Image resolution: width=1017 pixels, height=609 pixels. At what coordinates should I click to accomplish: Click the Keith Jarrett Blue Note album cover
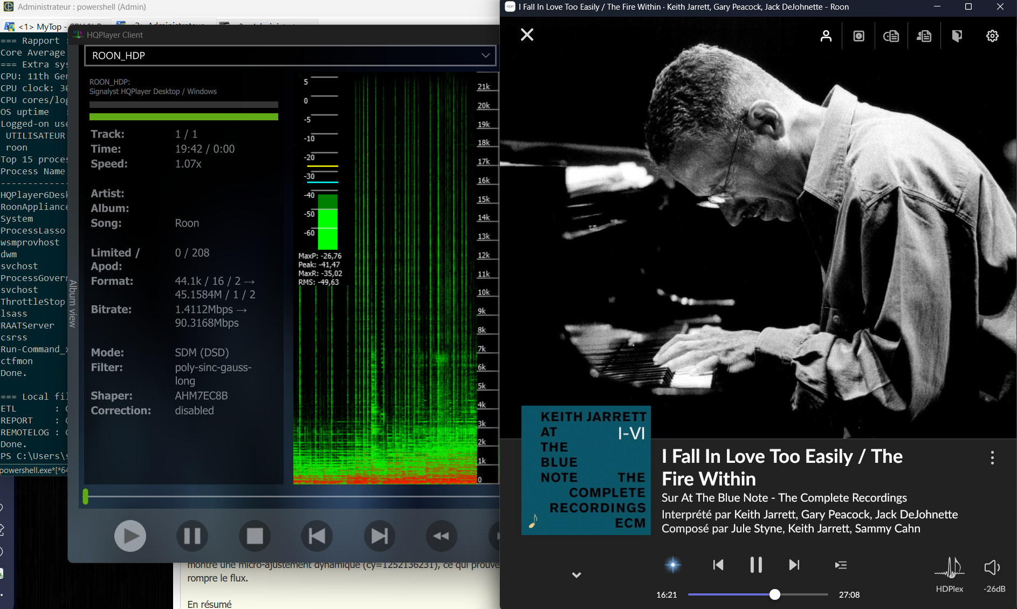[586, 470]
